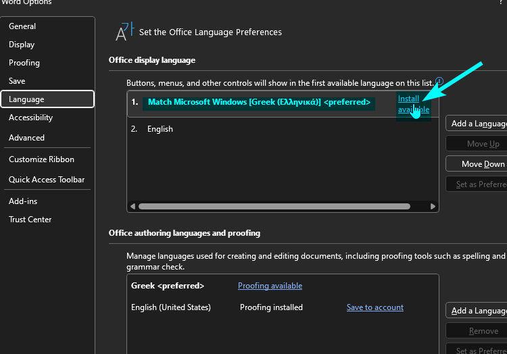Viewport: 507px width, 354px height.
Task: Click the Move Up button
Action: click(x=477, y=144)
